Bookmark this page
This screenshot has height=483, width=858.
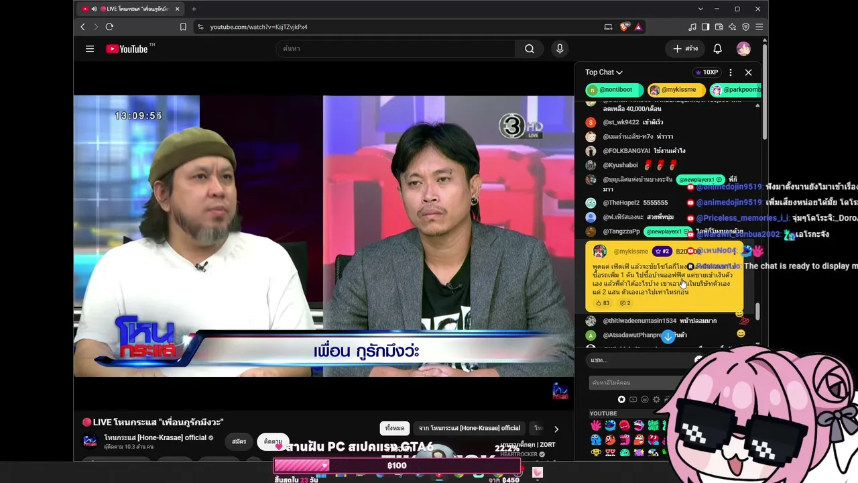click(183, 27)
